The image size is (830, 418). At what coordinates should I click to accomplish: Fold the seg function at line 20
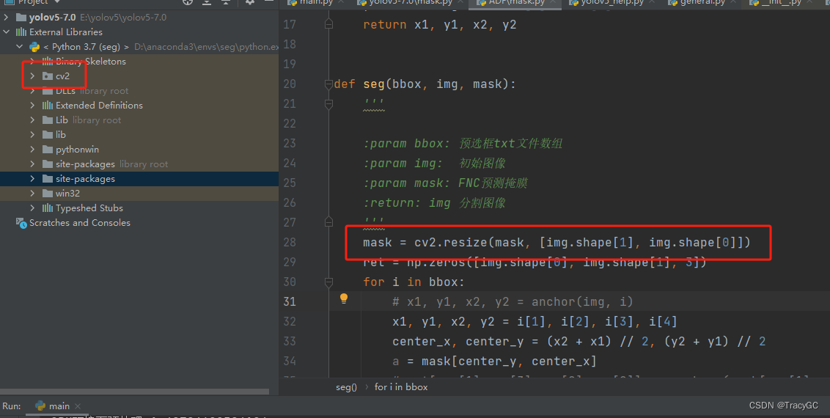click(328, 84)
